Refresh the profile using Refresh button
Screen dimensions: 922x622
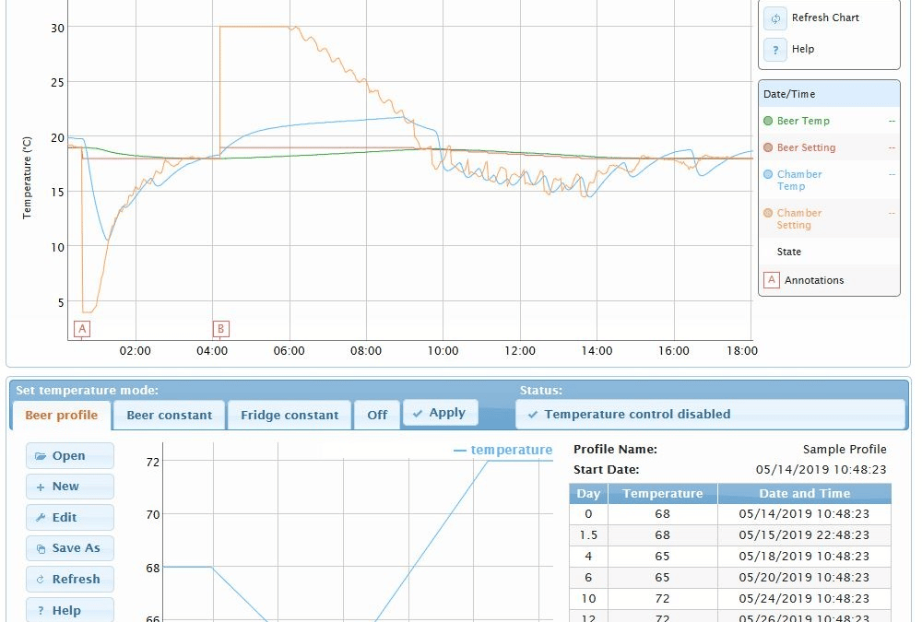[70, 580]
